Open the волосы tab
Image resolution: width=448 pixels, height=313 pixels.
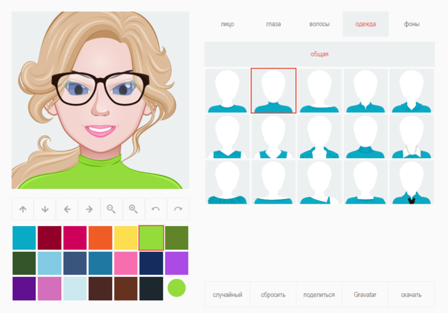click(320, 24)
